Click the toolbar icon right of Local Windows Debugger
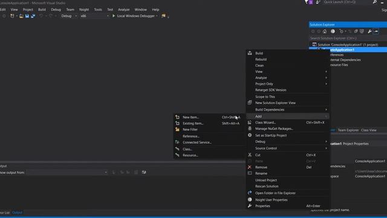Viewport: 387px width, 218px height. 163,16
